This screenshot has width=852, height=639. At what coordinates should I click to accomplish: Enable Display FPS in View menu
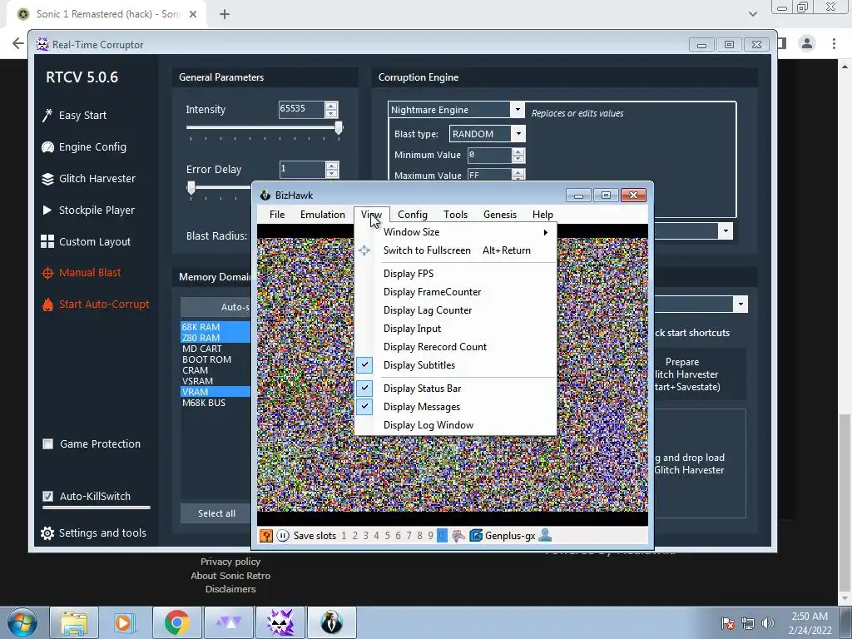(457, 274)
